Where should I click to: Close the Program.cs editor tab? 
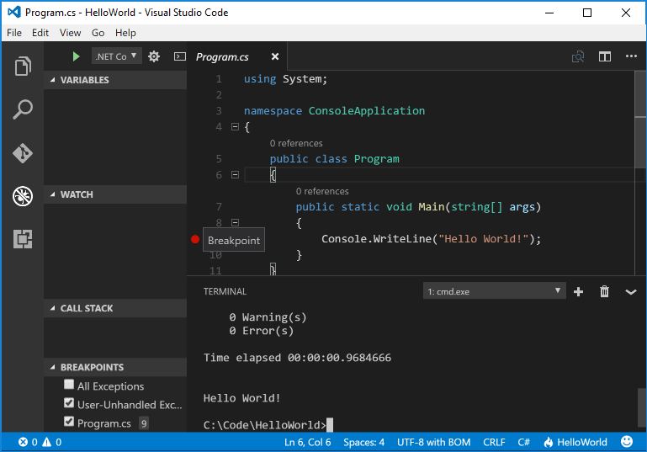tap(275, 56)
